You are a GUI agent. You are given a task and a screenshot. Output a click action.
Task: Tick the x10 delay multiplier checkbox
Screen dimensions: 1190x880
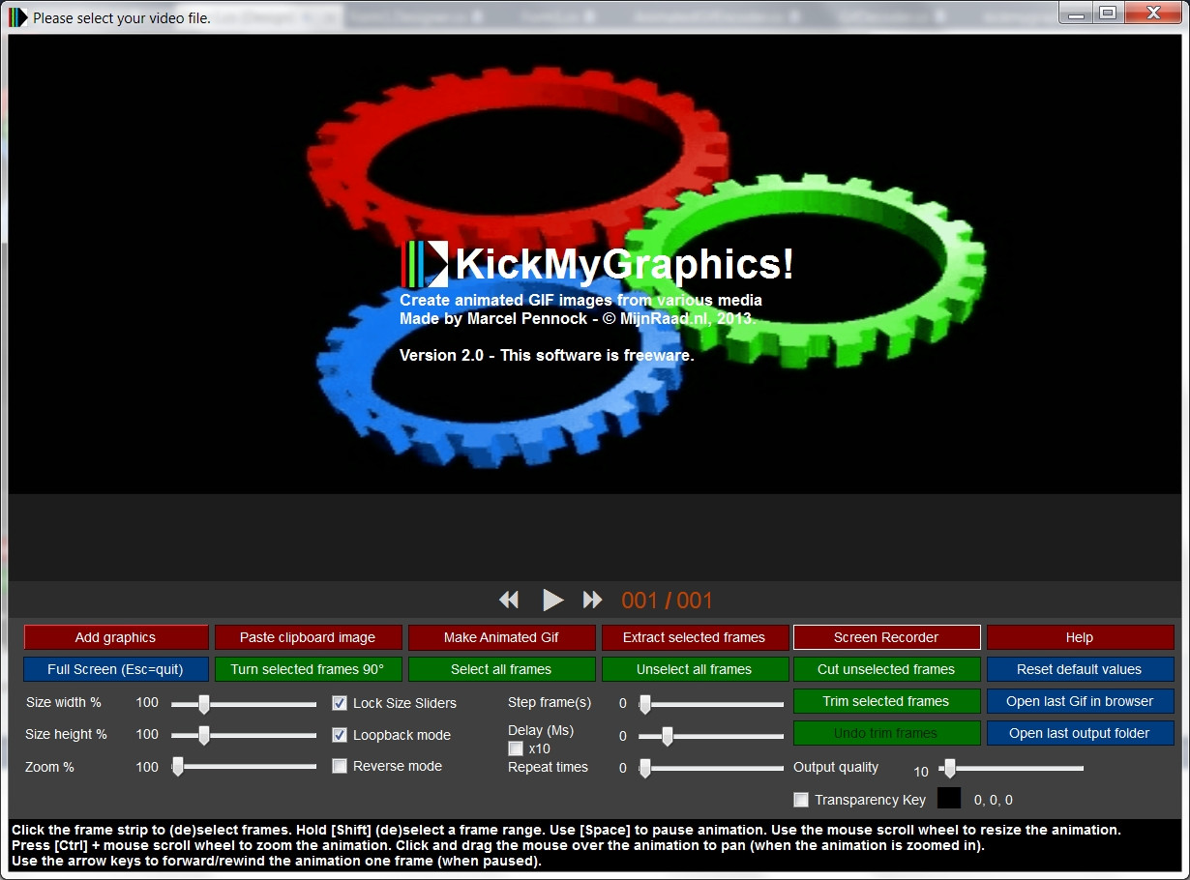click(516, 748)
